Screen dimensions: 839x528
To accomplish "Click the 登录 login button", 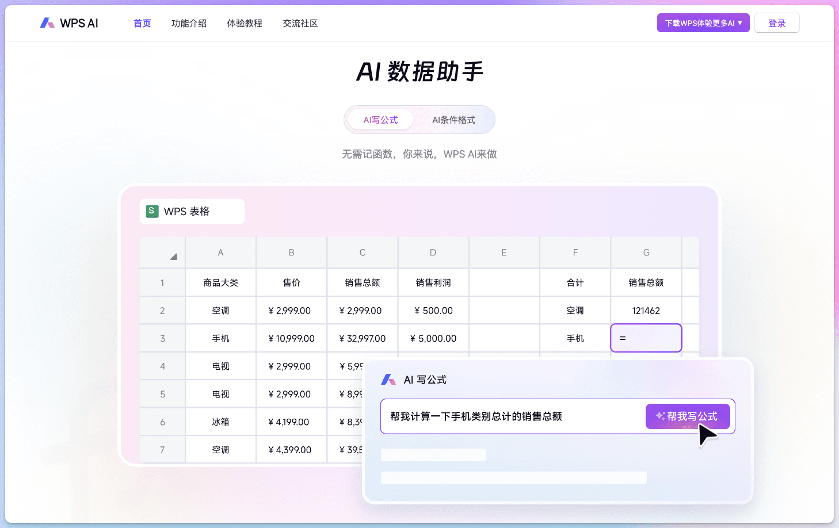I will point(777,23).
